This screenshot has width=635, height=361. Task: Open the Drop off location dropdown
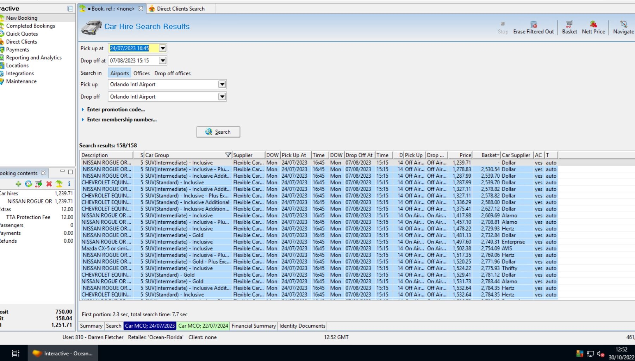[x=222, y=97]
